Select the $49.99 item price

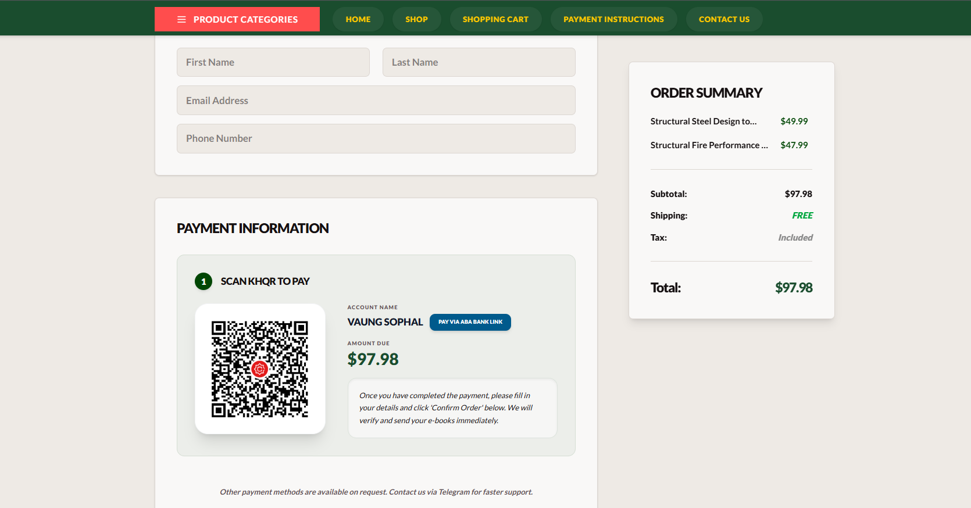pyautogui.click(x=794, y=121)
